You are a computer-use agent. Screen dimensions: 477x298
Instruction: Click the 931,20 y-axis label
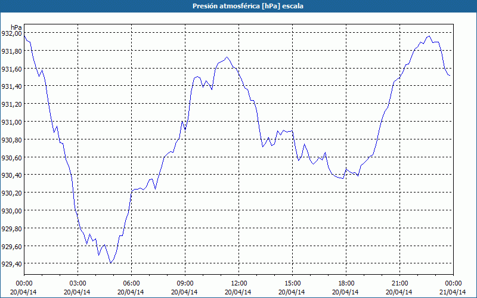[12, 104]
